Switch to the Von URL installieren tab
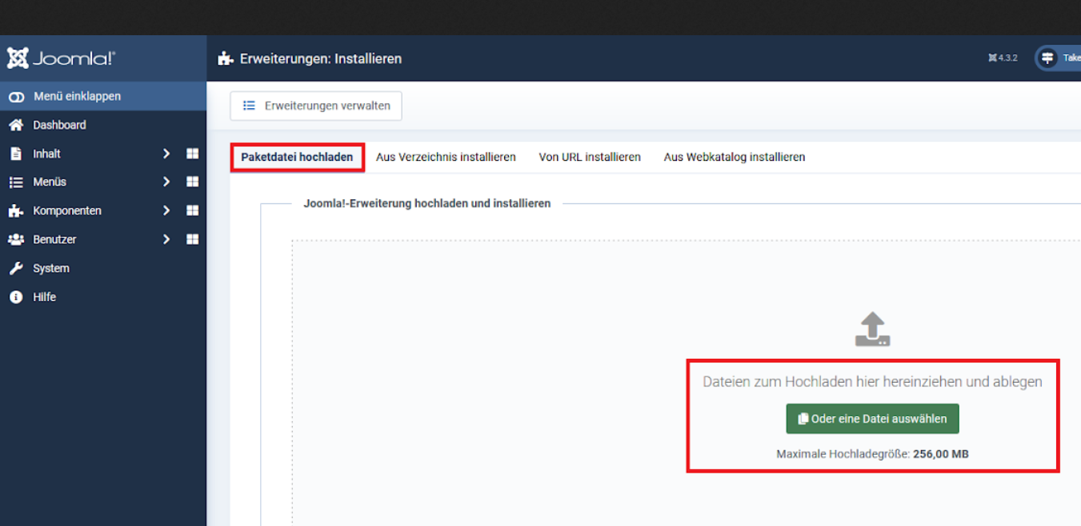Screen dimensions: 1081x526 [x=590, y=157]
